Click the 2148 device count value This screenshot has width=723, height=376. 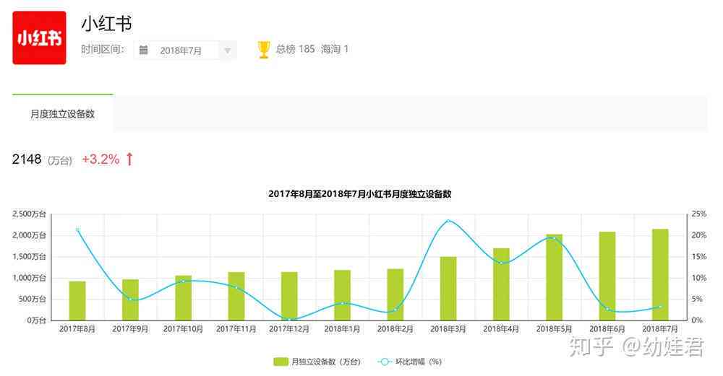click(27, 159)
